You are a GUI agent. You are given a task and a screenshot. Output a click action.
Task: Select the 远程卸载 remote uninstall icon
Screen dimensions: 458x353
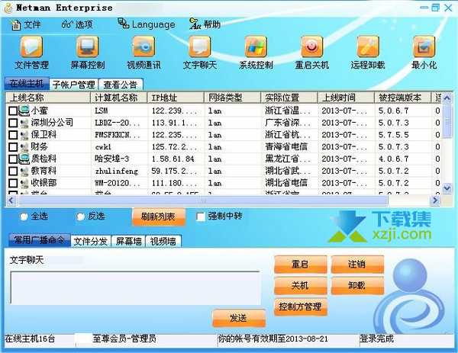point(368,47)
